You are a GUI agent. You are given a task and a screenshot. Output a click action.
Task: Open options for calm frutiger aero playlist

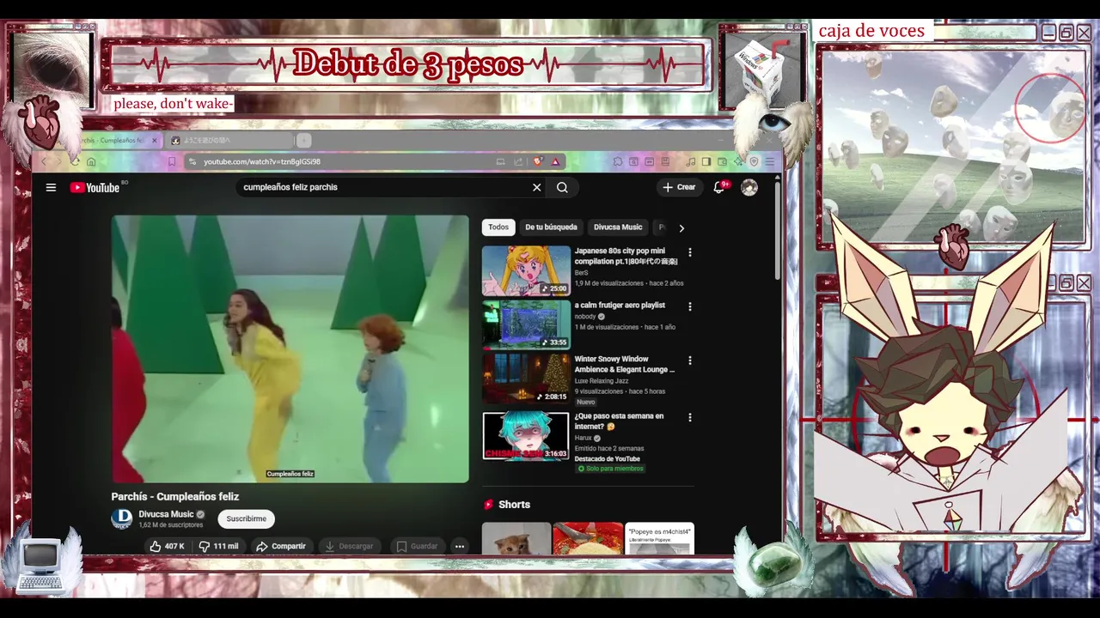pyautogui.click(x=689, y=306)
